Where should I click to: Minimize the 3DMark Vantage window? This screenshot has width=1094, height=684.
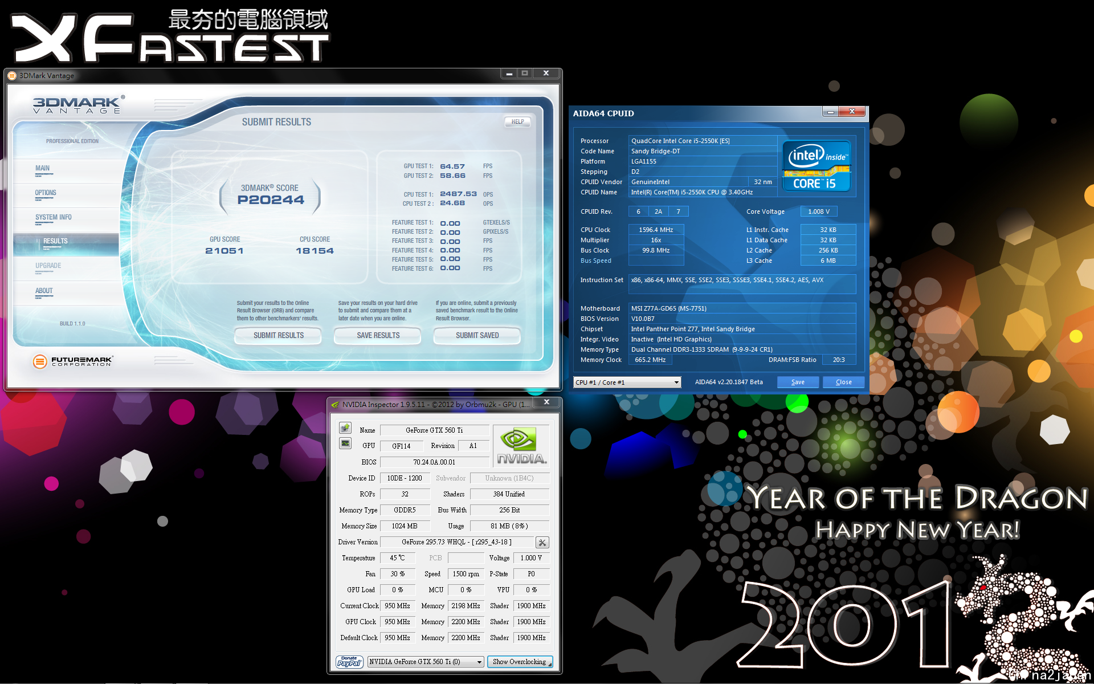pos(509,74)
